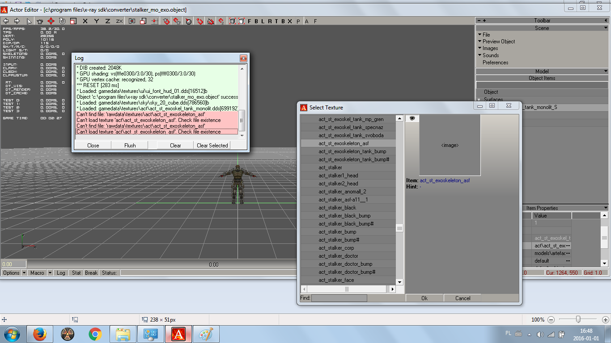The height and width of the screenshot is (343, 611).
Task: Click Clear in the Log window
Action: 176,145
